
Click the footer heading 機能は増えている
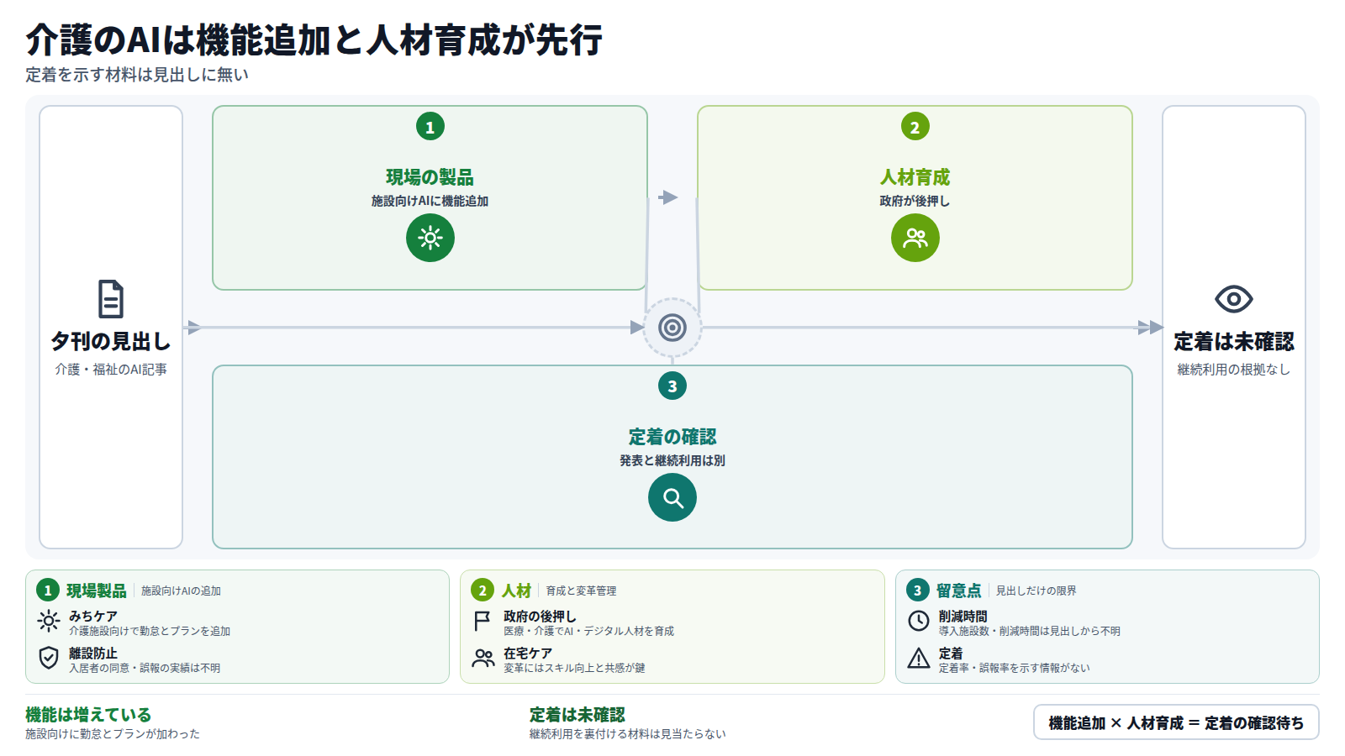pyautogui.click(x=88, y=715)
